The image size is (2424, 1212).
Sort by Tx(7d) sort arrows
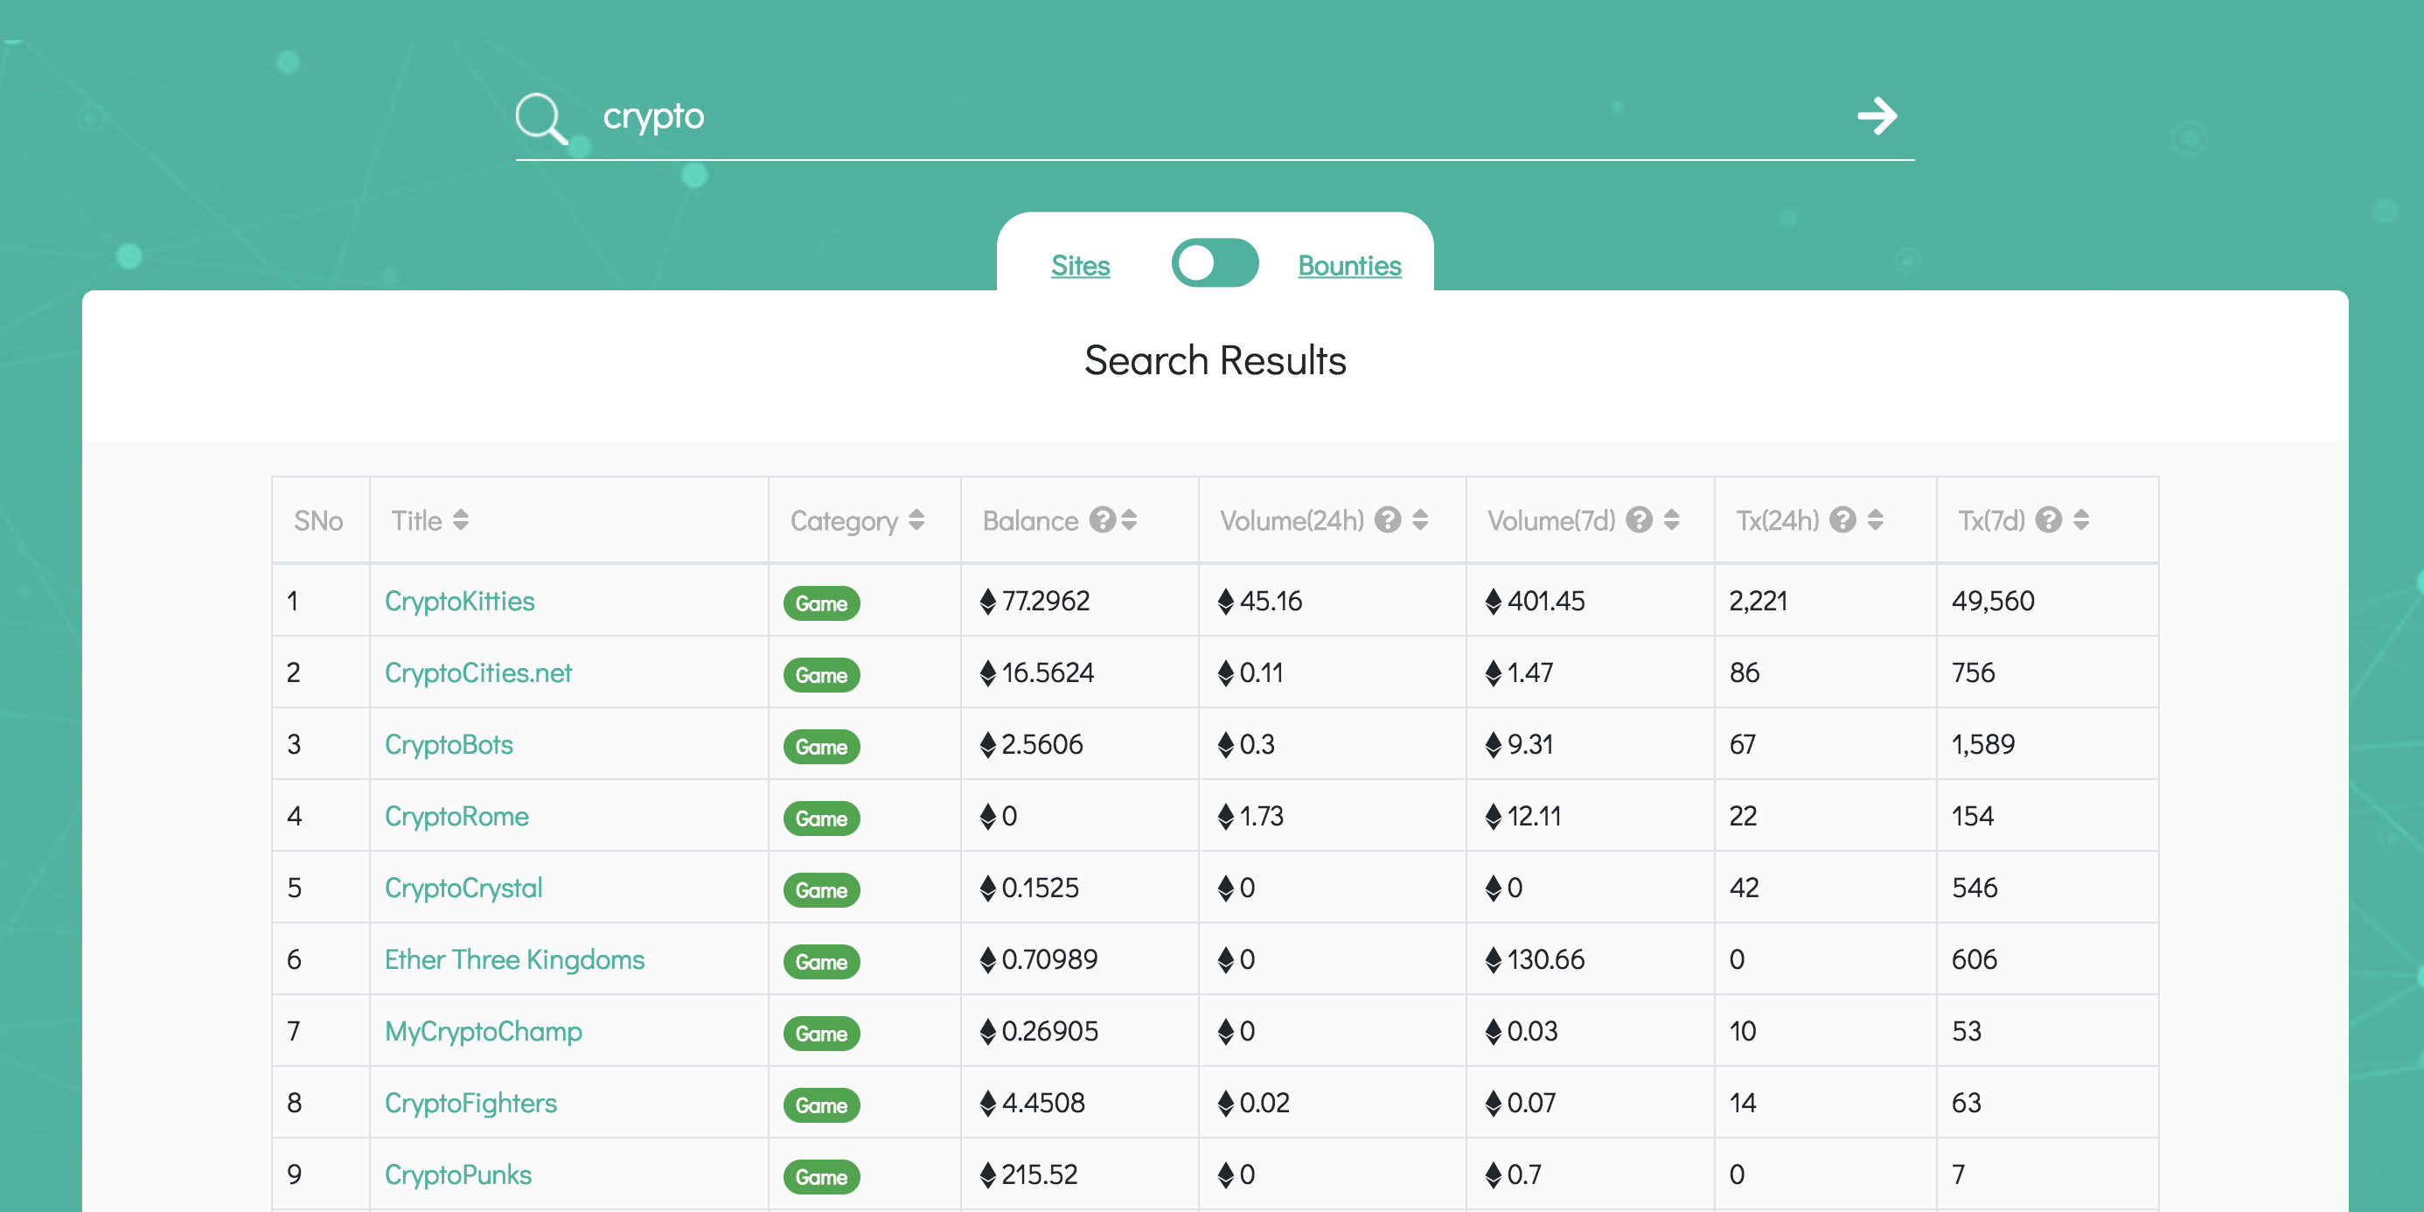tap(2080, 519)
